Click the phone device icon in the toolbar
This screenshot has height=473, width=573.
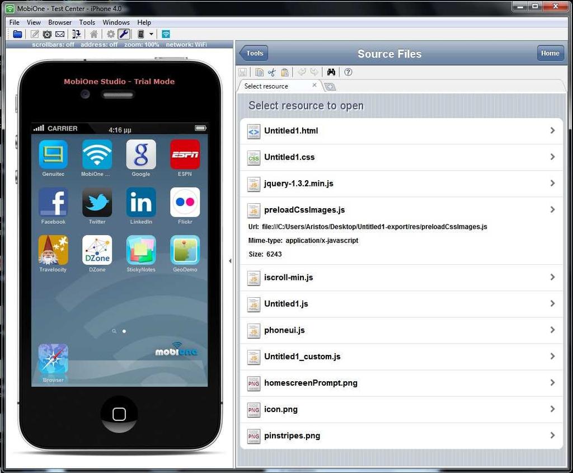[x=140, y=34]
